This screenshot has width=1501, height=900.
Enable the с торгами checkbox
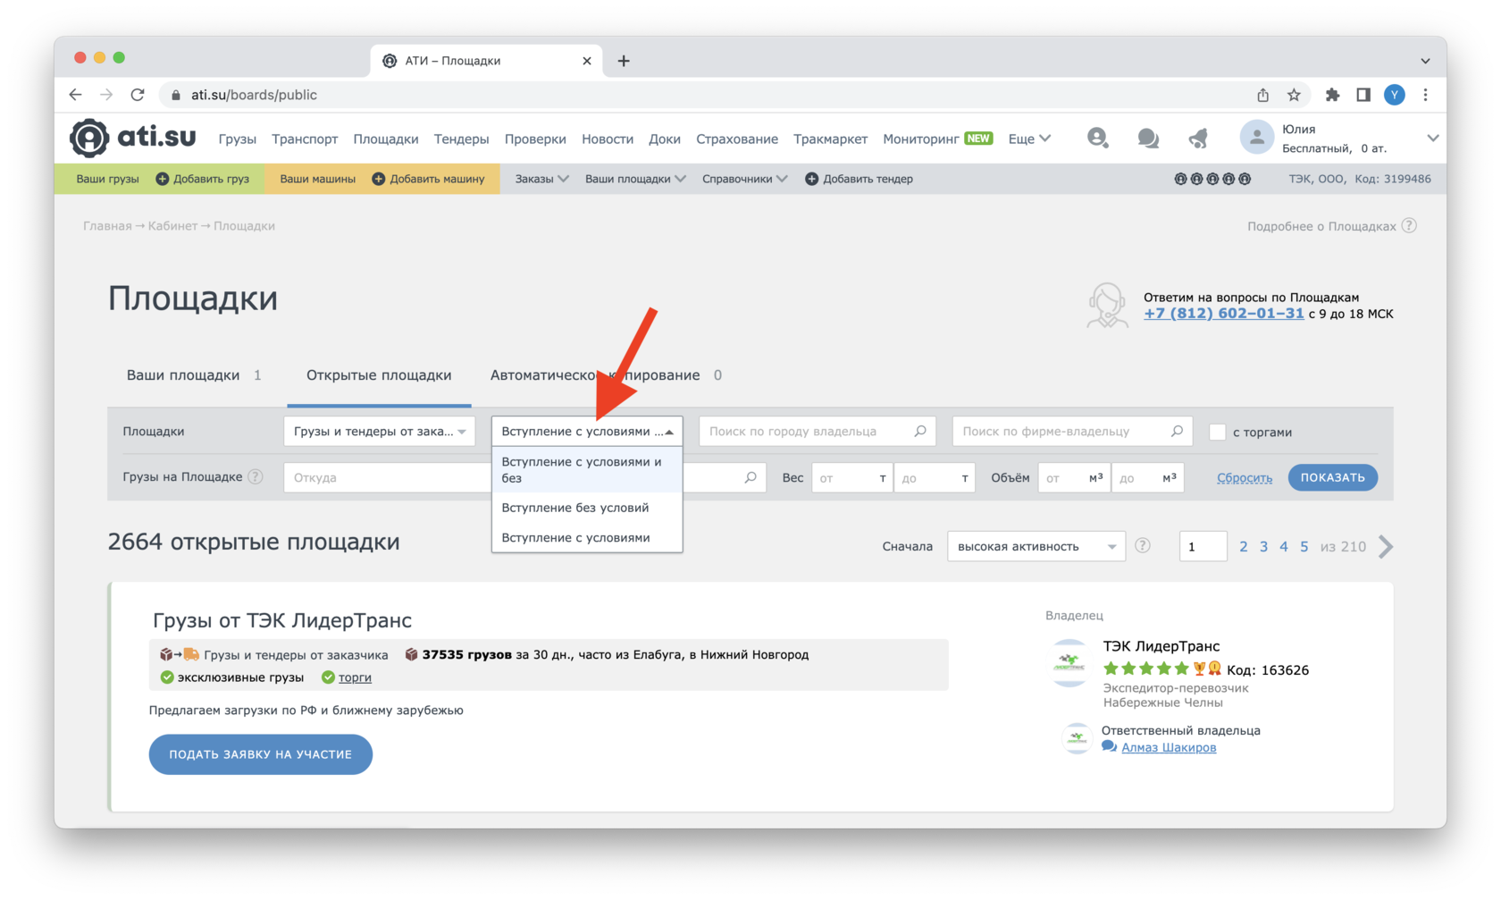[x=1217, y=433]
